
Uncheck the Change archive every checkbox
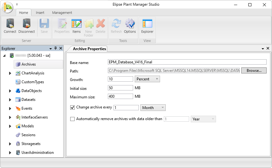[72, 107]
